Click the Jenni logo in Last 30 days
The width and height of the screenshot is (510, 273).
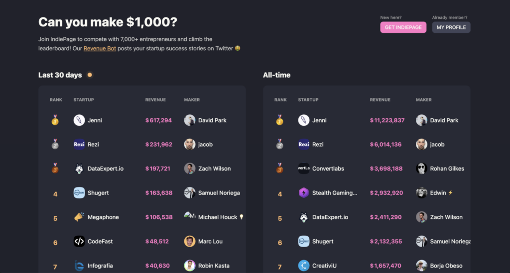pyautogui.click(x=79, y=120)
